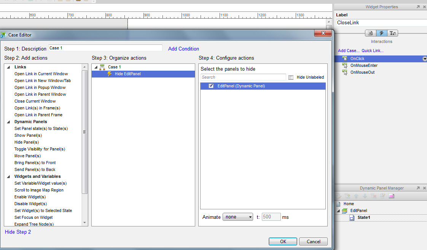Open the Formatting tab with T icon
Image resolution: width=427 pixels, height=250 pixels.
click(392, 33)
